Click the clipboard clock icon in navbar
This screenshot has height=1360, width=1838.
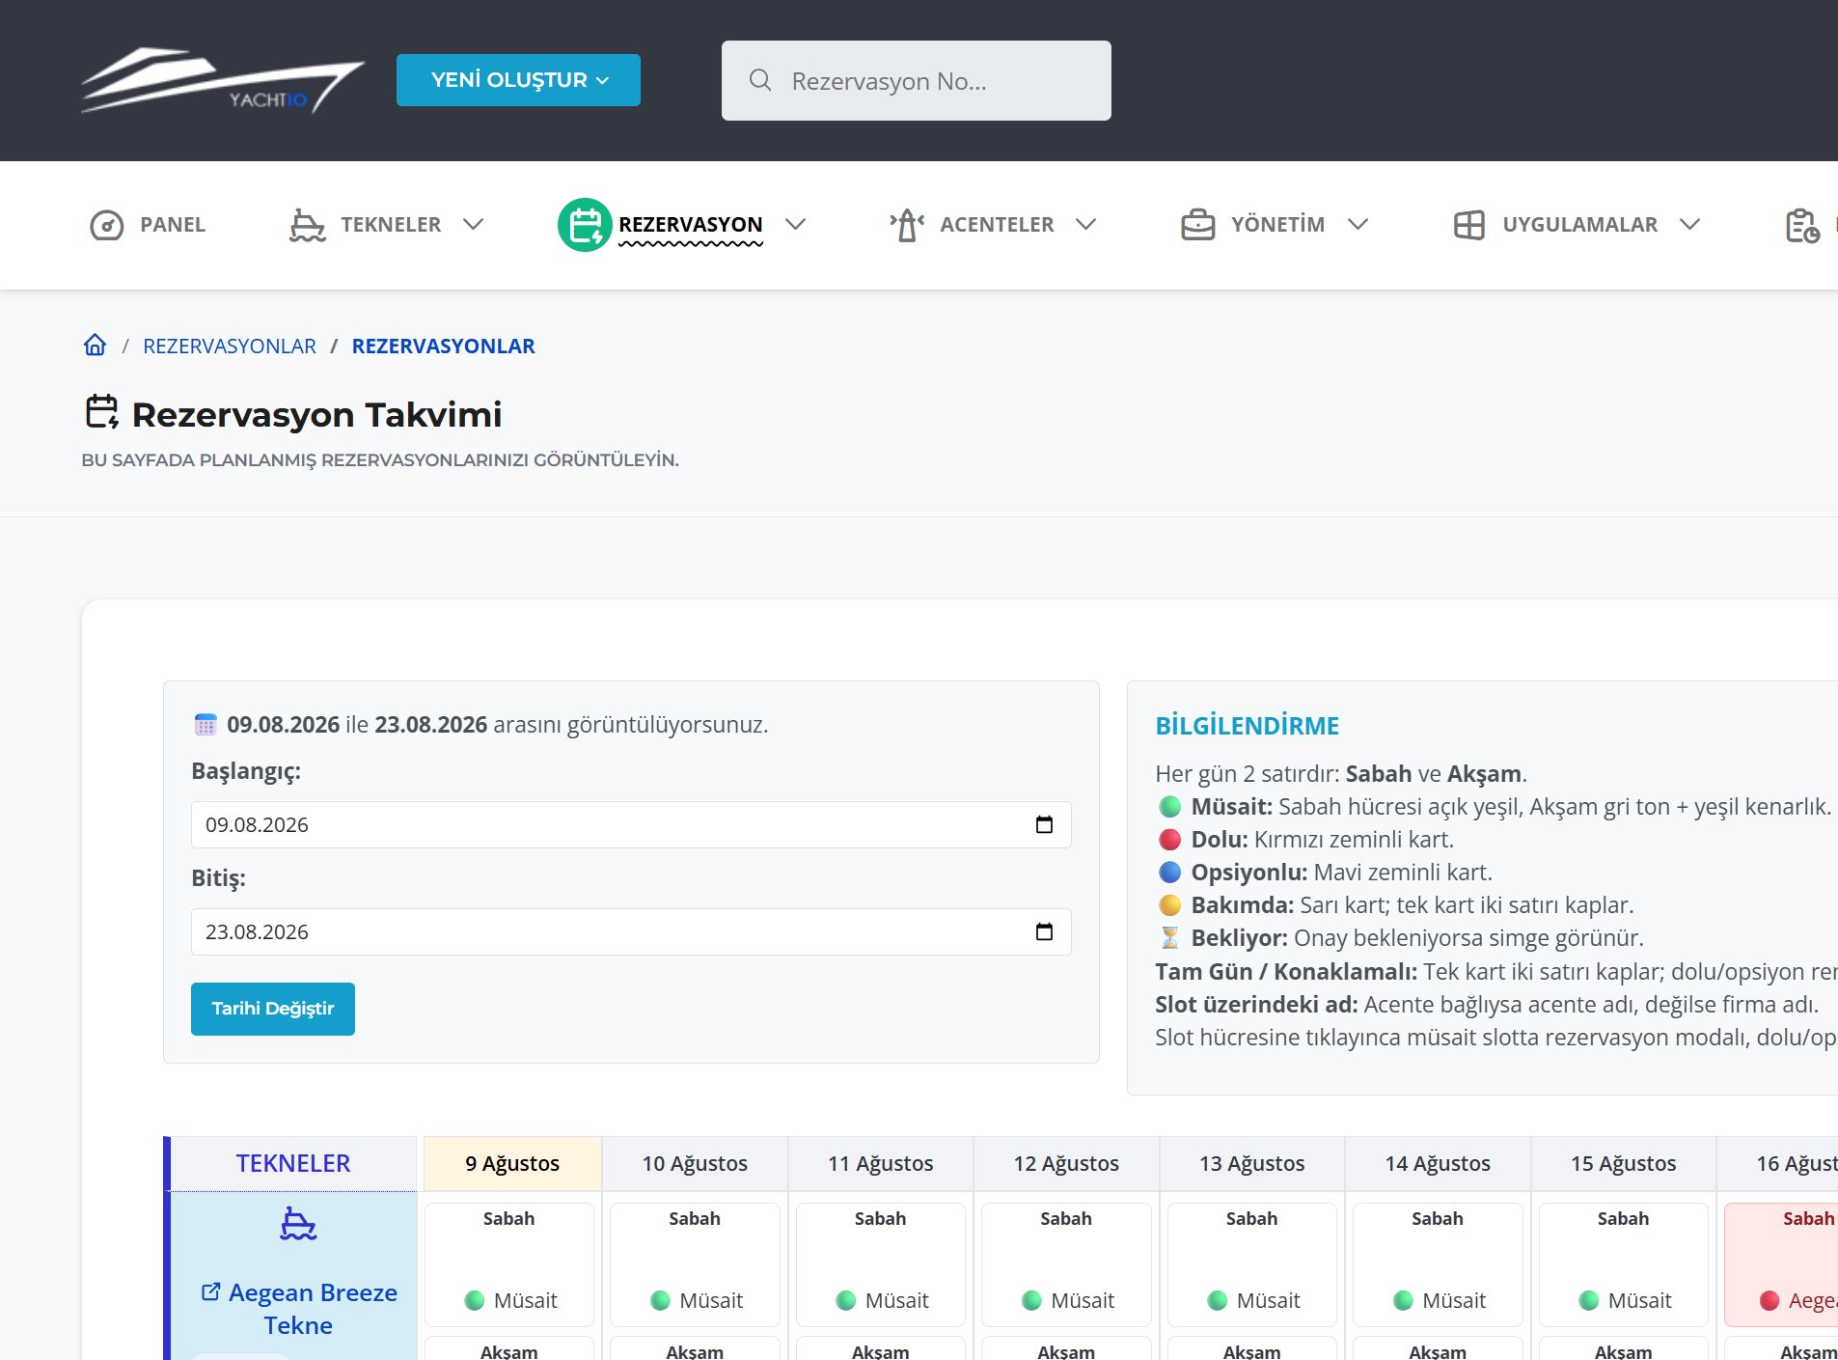1802,225
